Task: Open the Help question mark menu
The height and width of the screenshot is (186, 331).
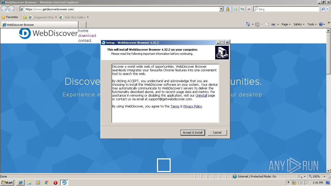Action: pyautogui.click(x=322, y=24)
